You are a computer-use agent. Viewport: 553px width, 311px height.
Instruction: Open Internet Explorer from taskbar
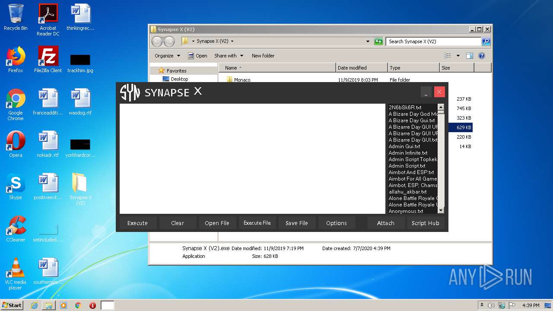34,305
